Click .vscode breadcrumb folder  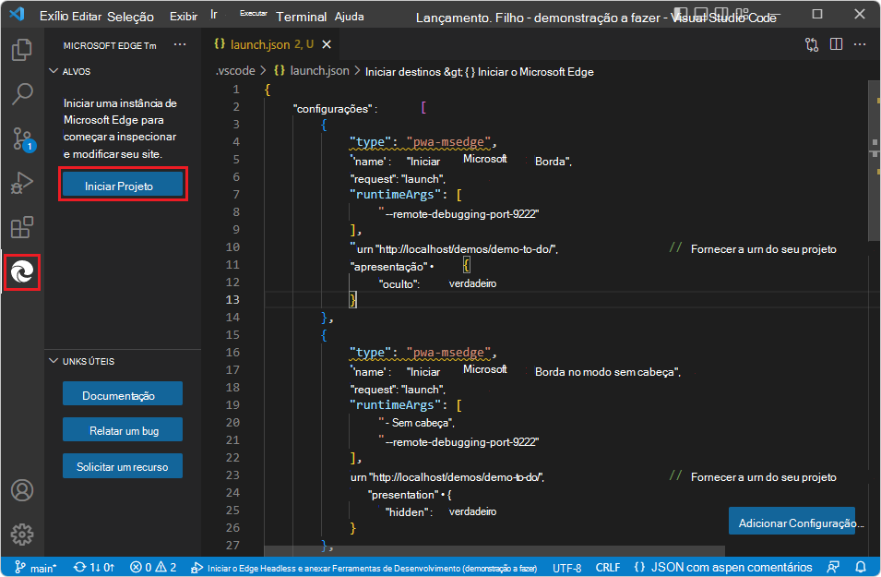pos(235,71)
